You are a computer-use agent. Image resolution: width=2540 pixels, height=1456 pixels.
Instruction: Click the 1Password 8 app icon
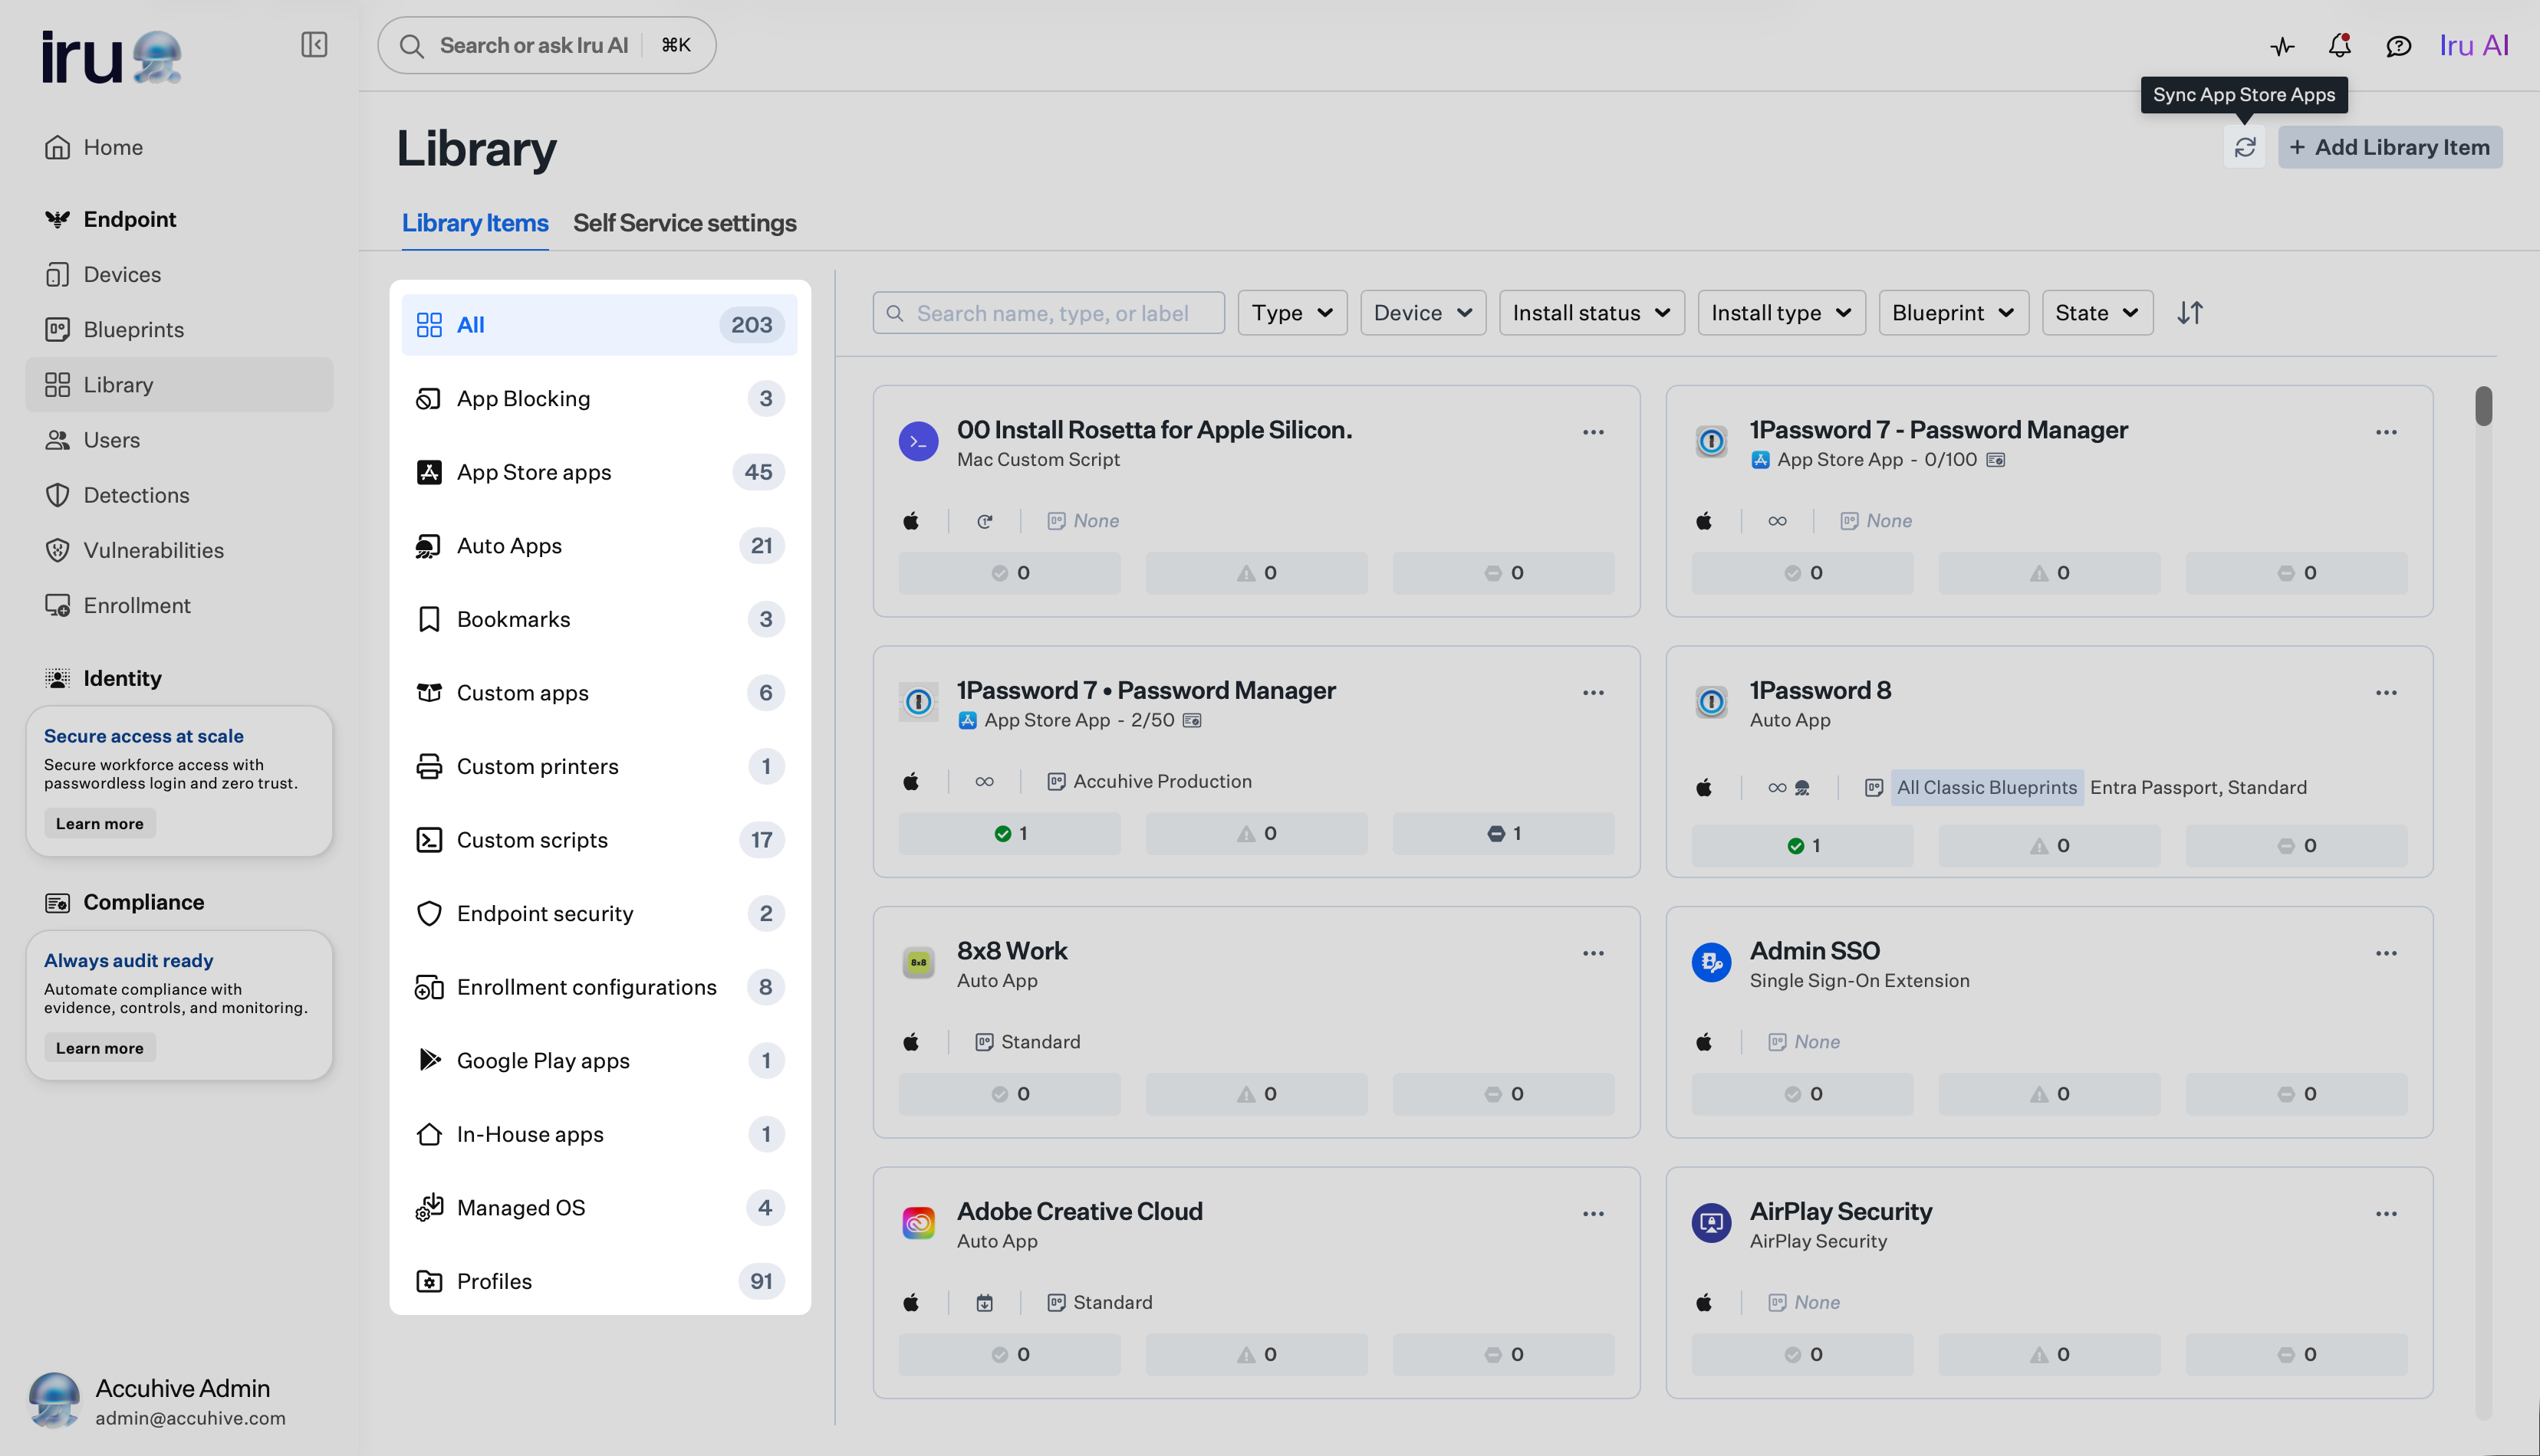click(x=1710, y=702)
